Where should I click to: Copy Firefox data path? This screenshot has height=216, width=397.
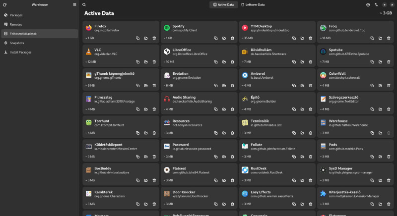pos(138,38)
